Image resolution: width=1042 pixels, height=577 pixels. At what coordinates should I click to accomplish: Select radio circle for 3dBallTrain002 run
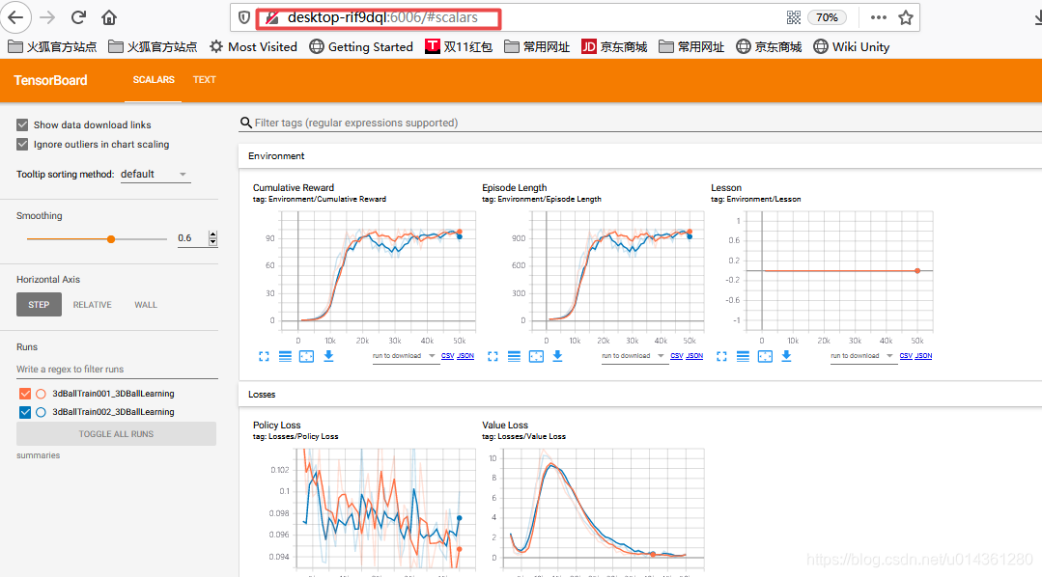click(x=41, y=412)
